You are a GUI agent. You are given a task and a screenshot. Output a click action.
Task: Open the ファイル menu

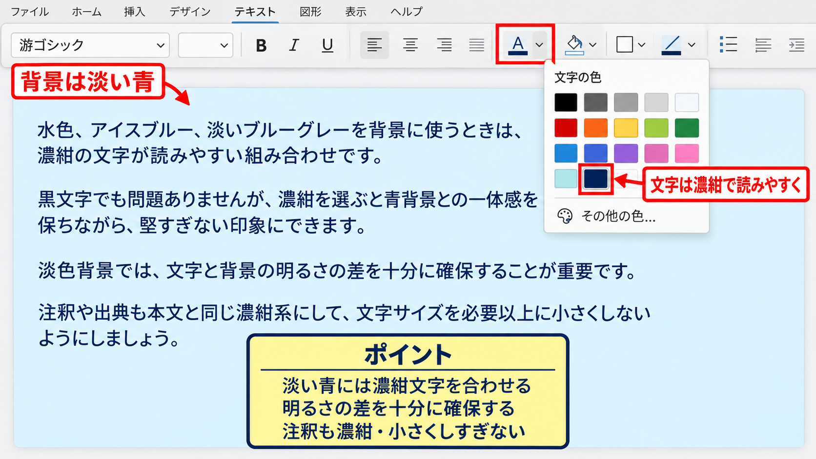click(x=30, y=12)
